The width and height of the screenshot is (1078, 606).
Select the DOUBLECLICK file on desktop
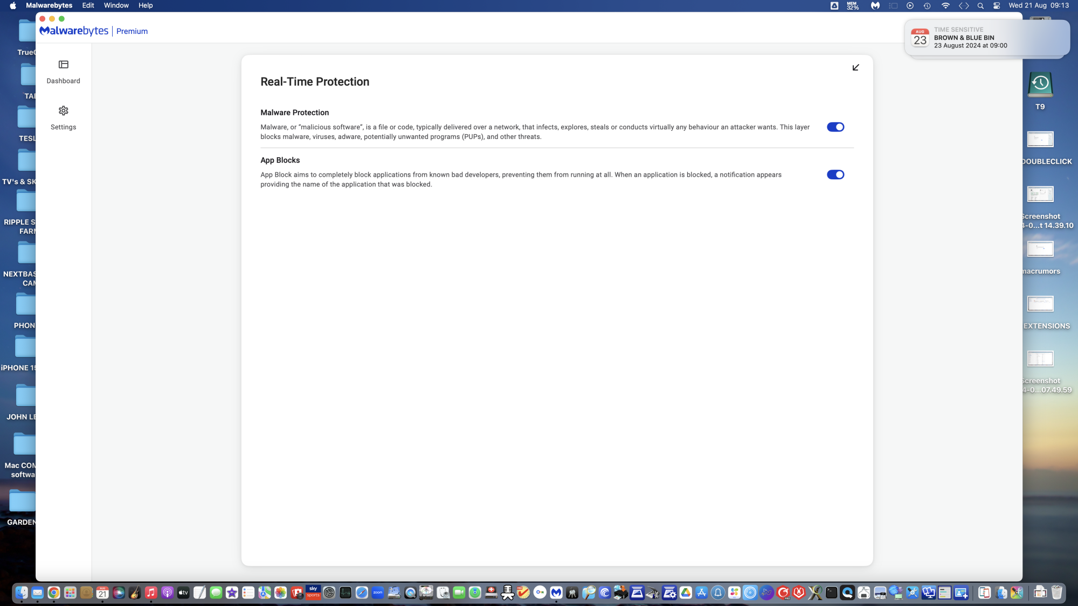(1040, 140)
